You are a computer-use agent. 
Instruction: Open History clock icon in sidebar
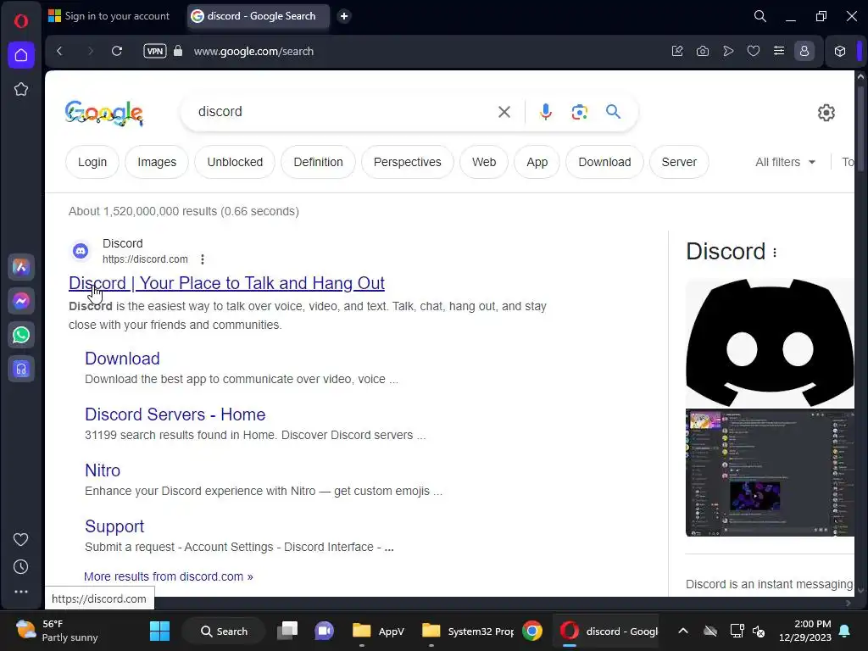tap(21, 566)
